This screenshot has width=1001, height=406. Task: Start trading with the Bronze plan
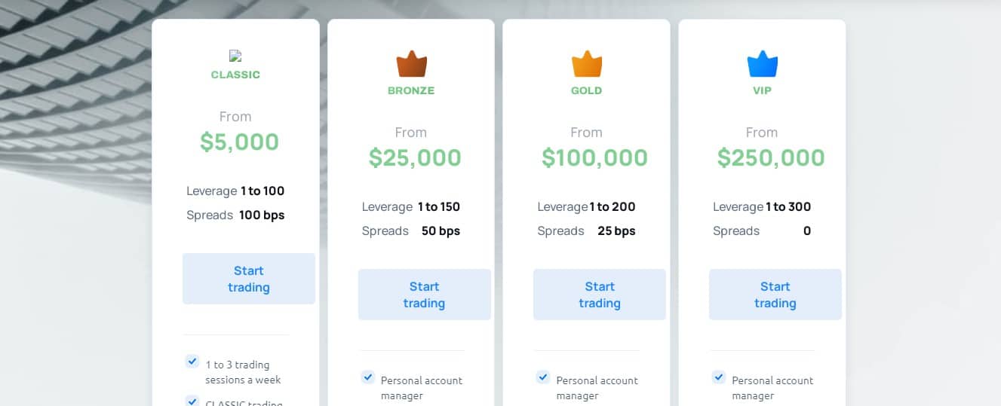pos(424,295)
